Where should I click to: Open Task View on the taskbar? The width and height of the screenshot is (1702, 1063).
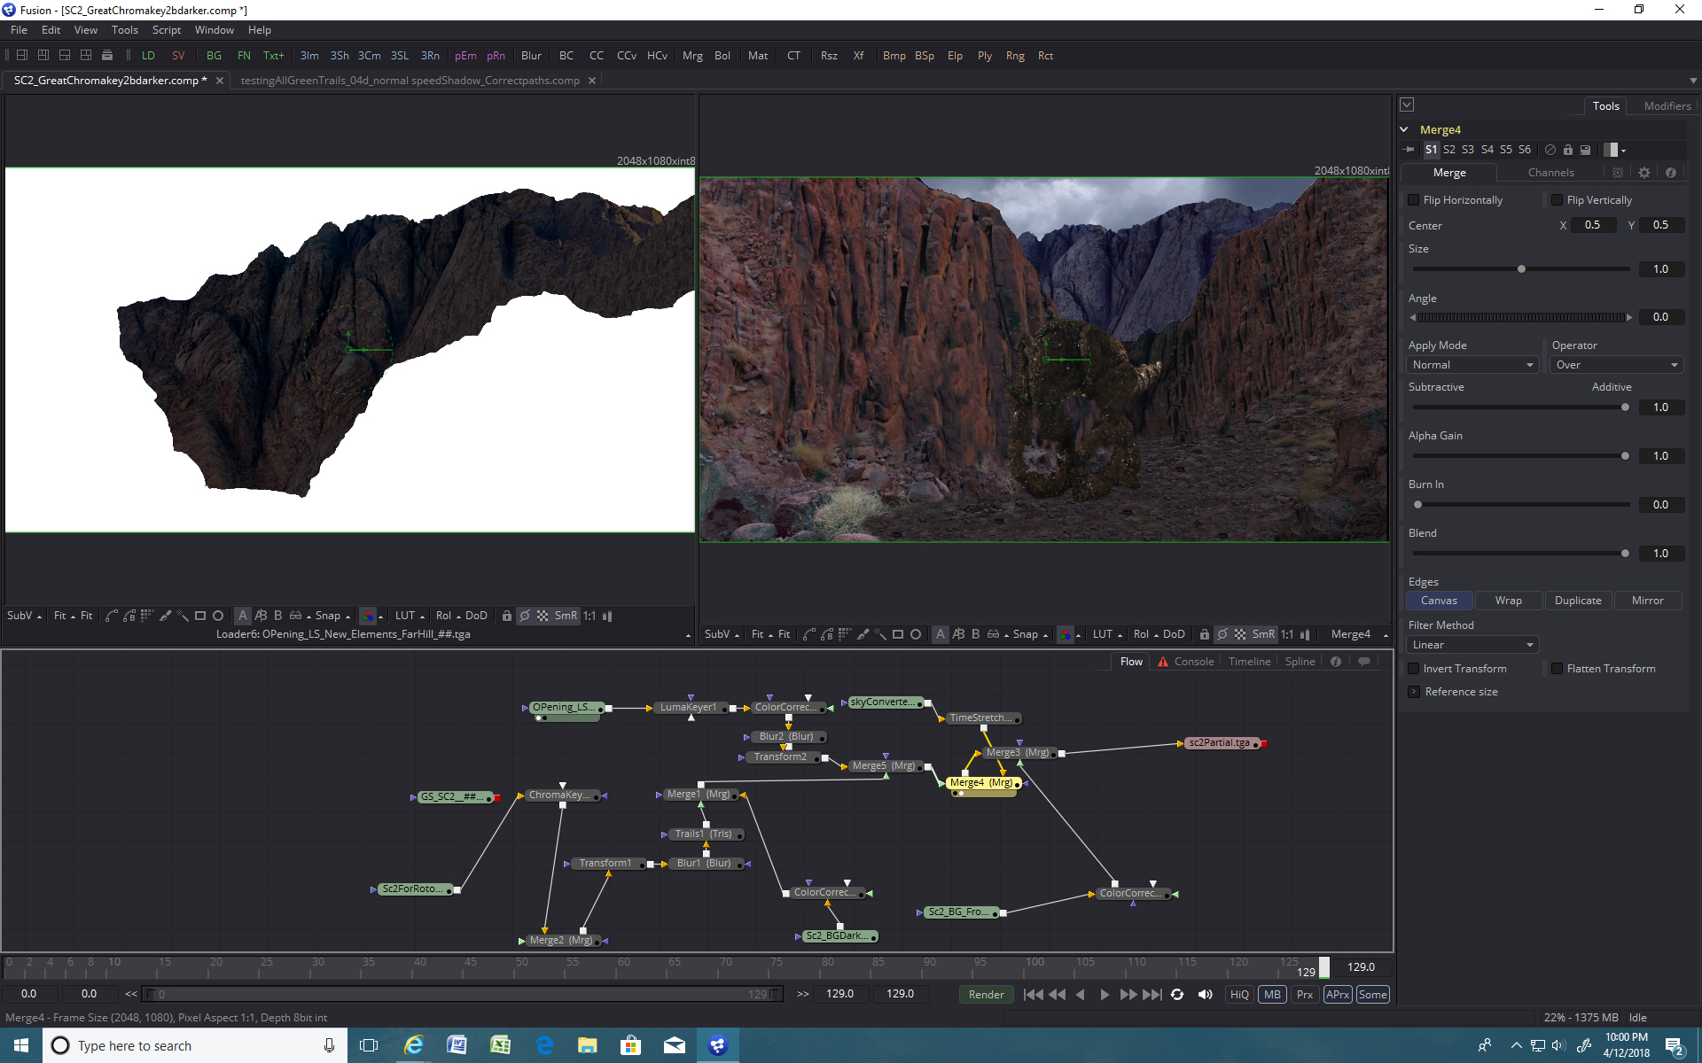point(369,1045)
